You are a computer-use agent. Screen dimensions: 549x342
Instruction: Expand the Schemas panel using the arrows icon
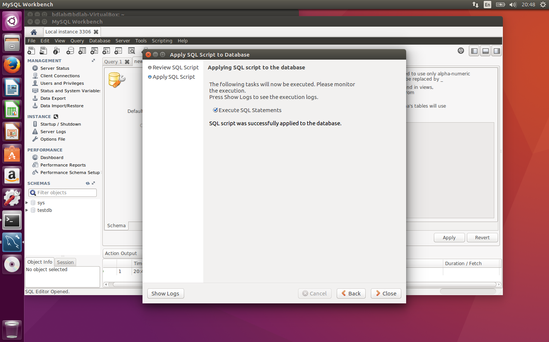[93, 183]
